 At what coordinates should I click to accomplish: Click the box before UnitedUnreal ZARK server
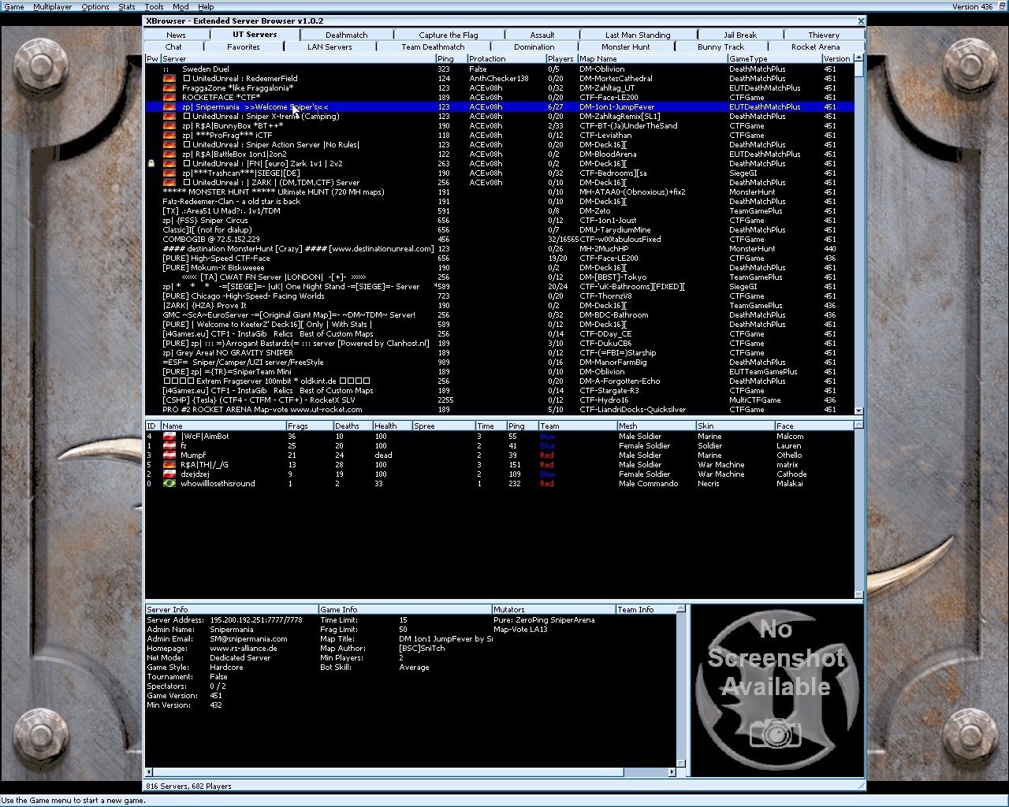pos(187,183)
